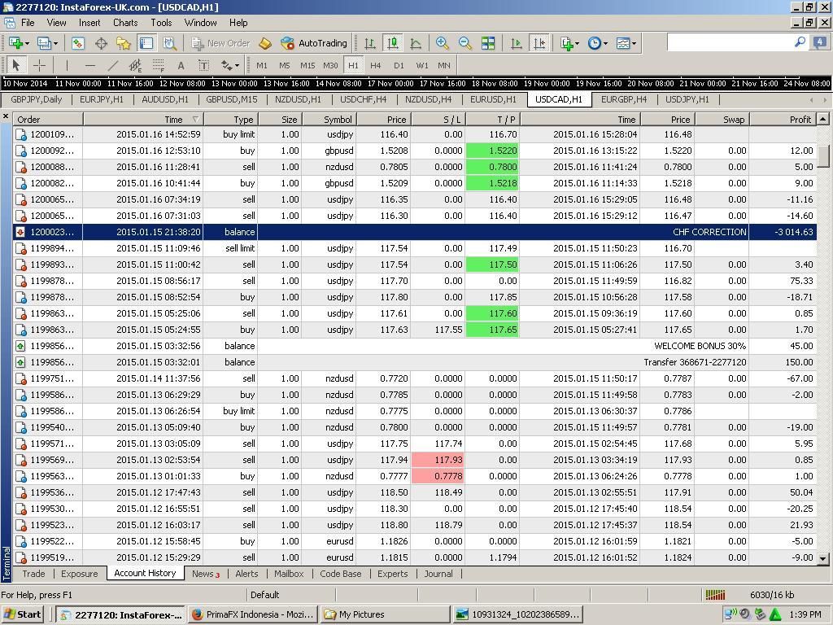833x625 pixels.
Task: Toggle the AutoTrading button
Action: click(x=314, y=43)
